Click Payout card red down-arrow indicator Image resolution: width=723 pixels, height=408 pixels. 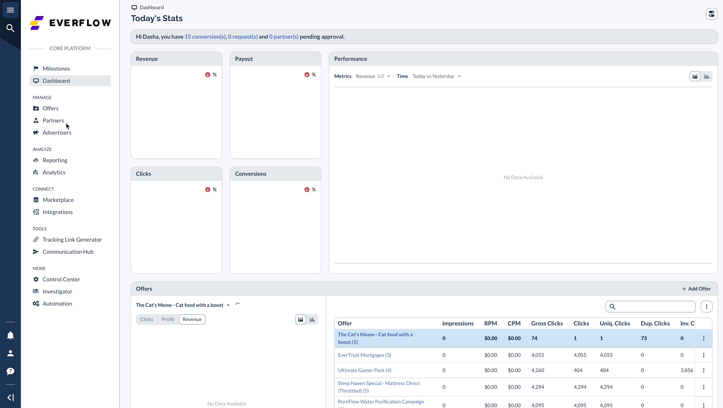click(x=307, y=74)
